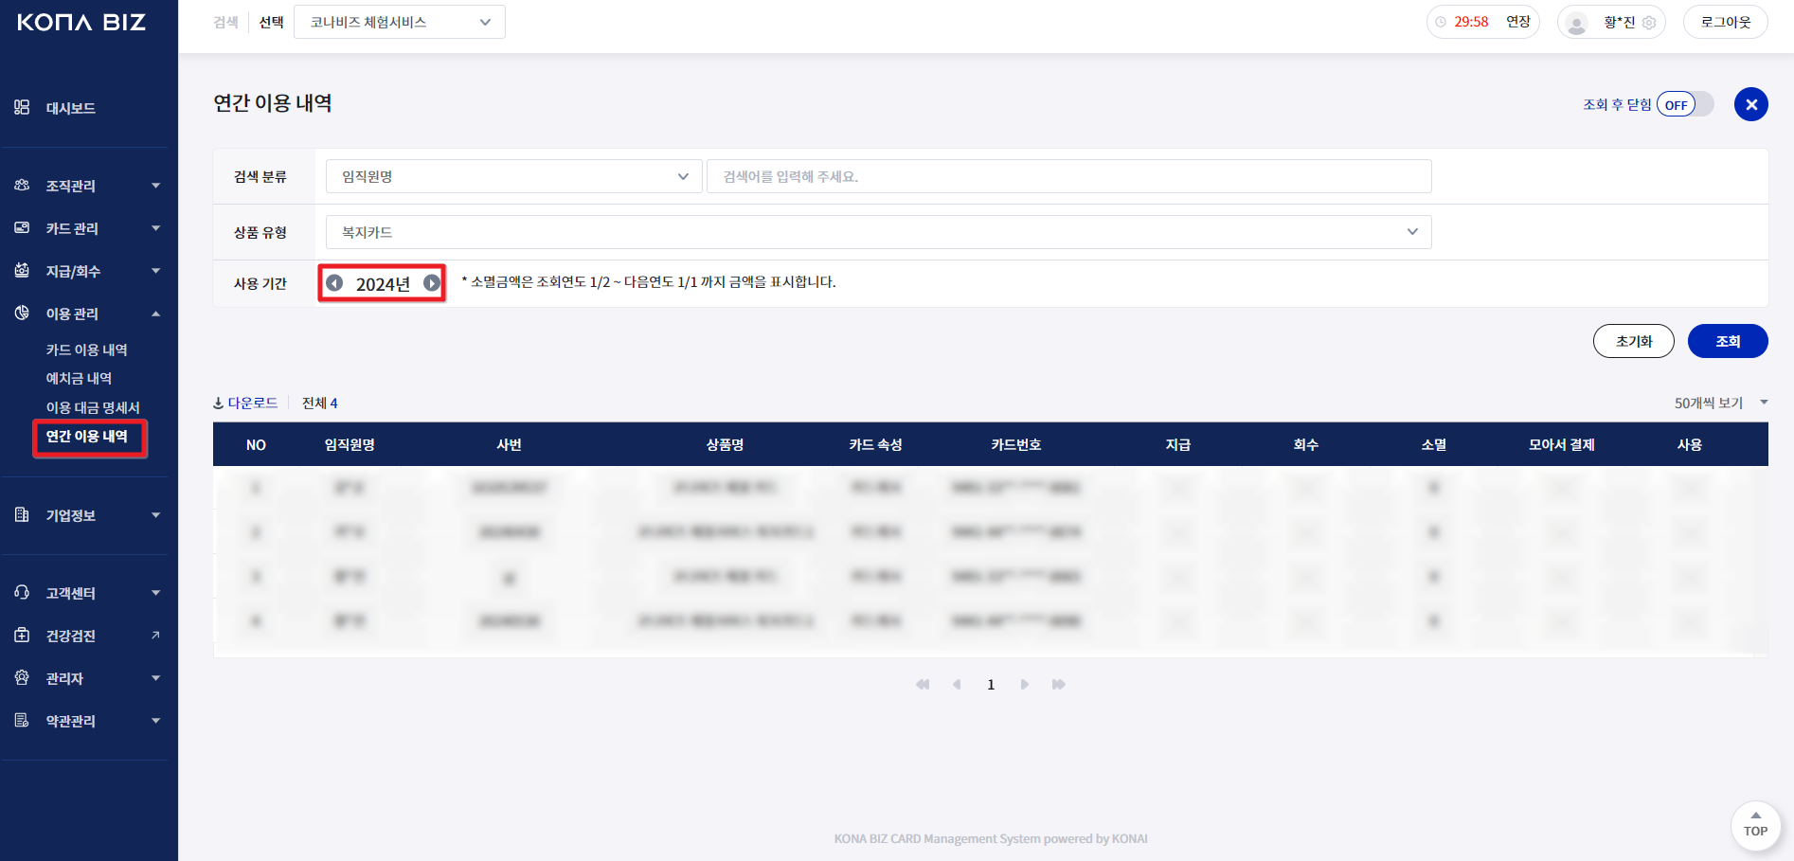This screenshot has height=861, width=1794.
Task: Click the 상품명 column header
Action: 726,444
